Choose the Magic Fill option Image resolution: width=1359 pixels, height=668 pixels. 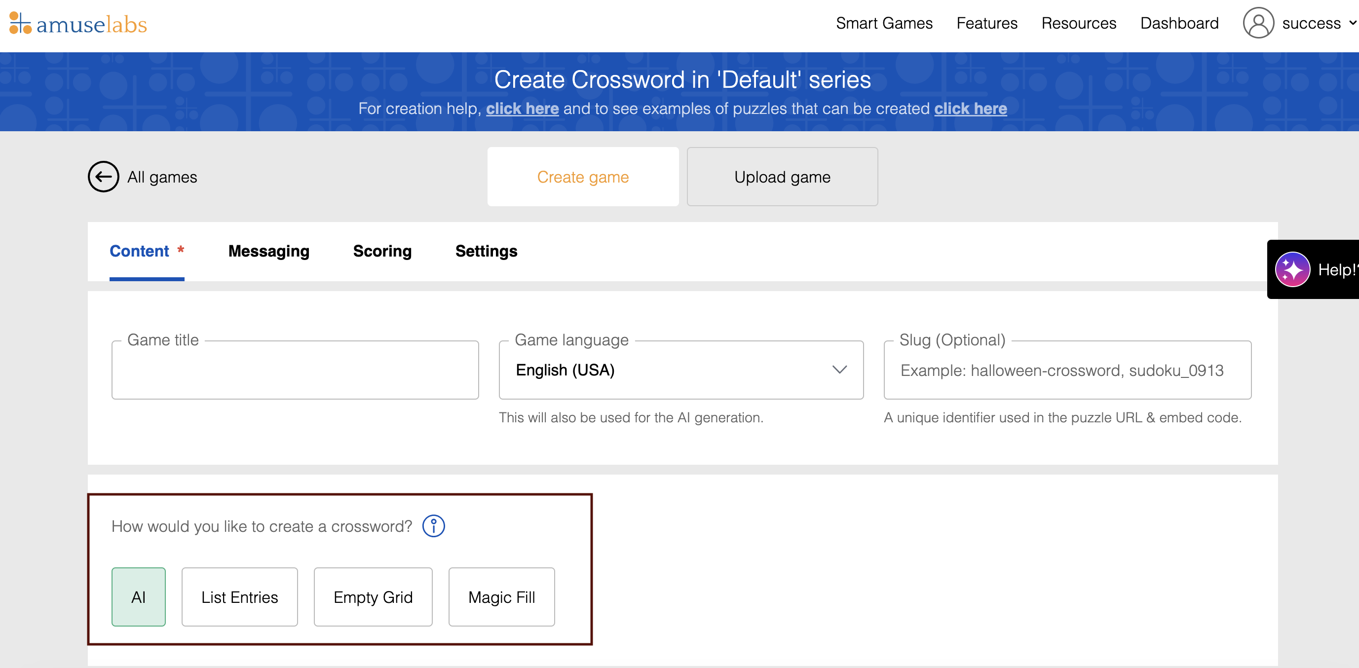point(501,597)
